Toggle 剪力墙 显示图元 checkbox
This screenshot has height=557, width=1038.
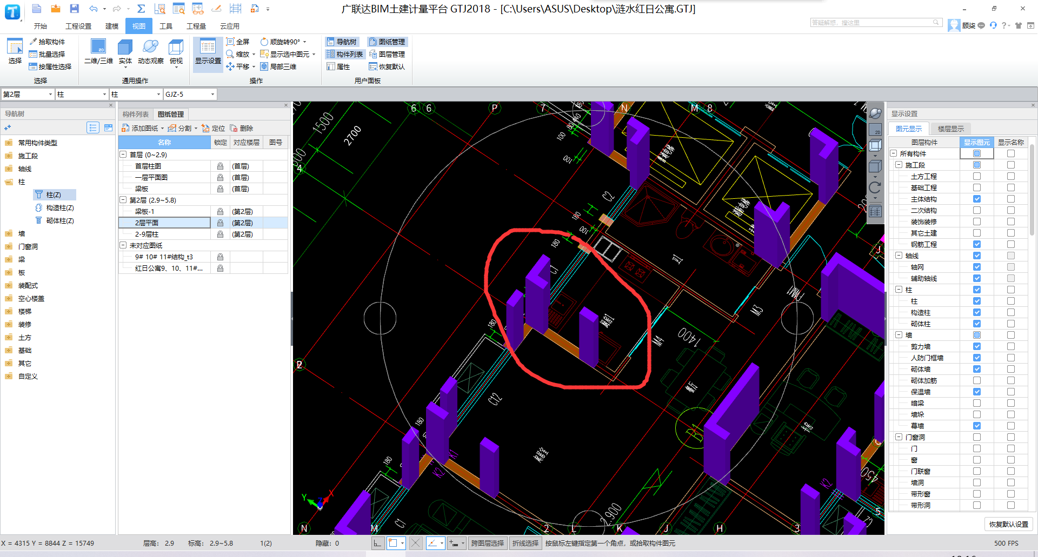tap(977, 346)
